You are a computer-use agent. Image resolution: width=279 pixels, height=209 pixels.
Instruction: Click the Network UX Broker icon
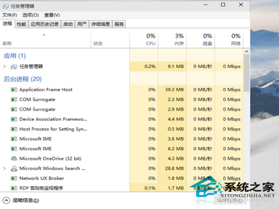[x=14, y=178]
